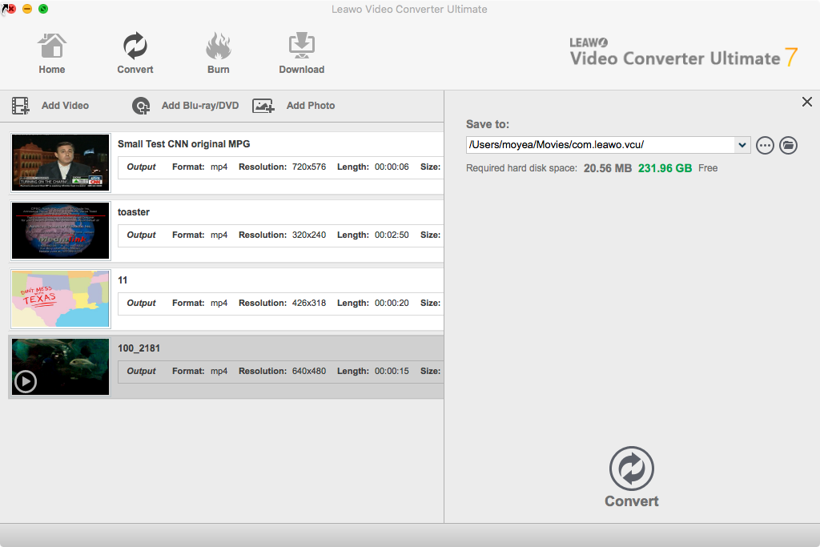Select the toaster video thumbnail
This screenshot has height=547, width=820.
[60, 231]
